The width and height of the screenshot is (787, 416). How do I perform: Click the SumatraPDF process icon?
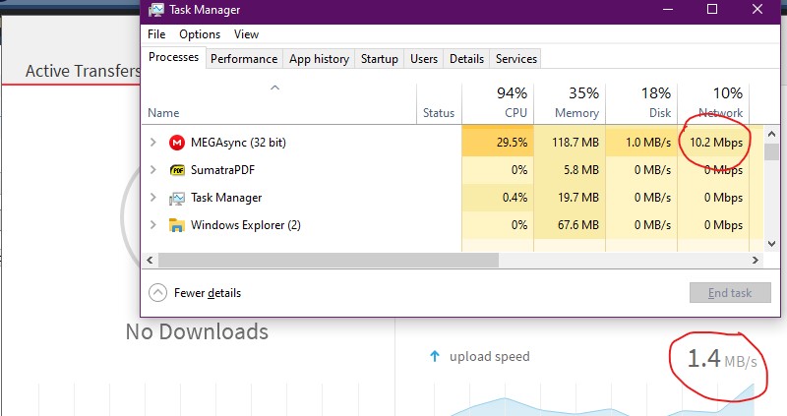177,170
